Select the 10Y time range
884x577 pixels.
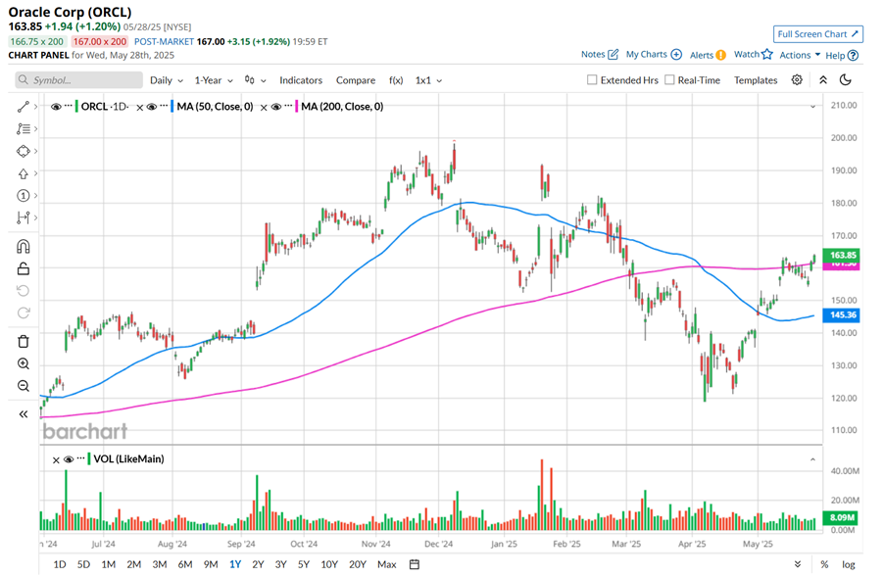coord(328,564)
